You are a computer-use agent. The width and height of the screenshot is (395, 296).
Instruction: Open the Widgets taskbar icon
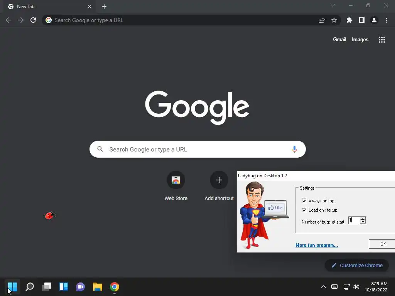pyautogui.click(x=64, y=287)
